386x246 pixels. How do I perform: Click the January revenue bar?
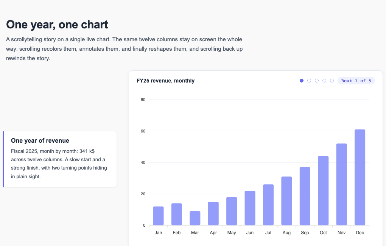click(x=158, y=216)
